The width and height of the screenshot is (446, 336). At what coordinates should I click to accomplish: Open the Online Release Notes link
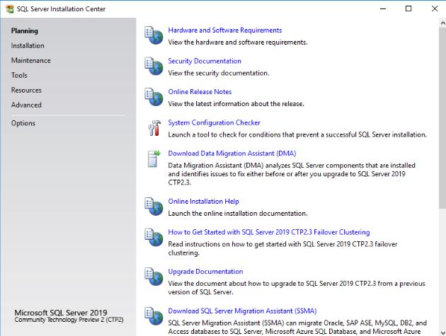pyautogui.click(x=200, y=91)
